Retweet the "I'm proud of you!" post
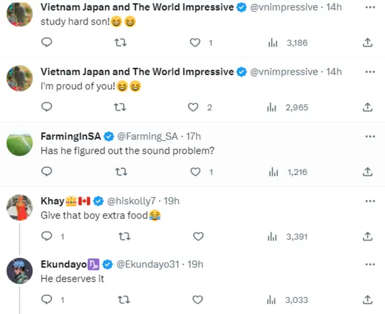Screen dimensions: 385x314 tap(121, 108)
